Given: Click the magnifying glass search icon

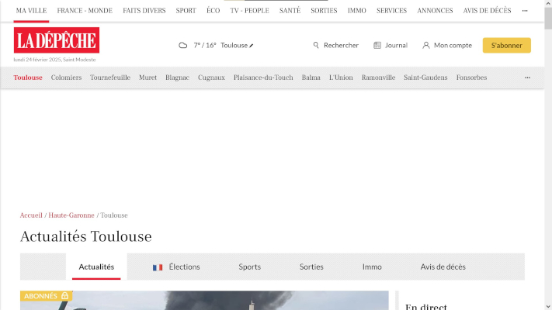Looking at the screenshot, I should pos(316,46).
